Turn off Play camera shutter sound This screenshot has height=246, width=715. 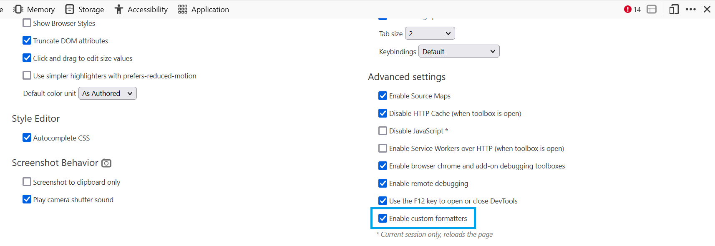click(x=27, y=199)
